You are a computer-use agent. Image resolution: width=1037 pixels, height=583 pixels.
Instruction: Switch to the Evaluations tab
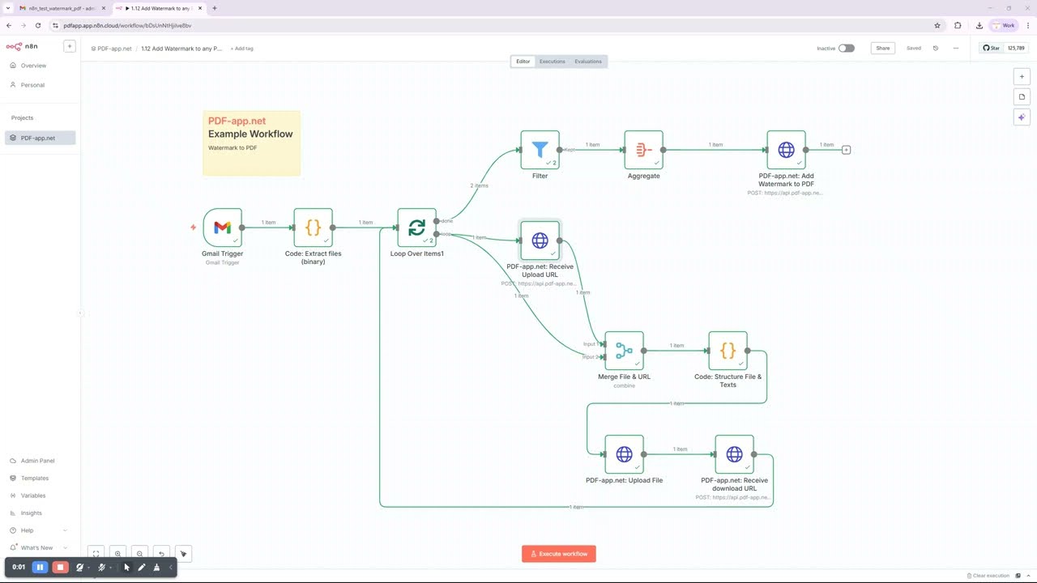(588, 62)
